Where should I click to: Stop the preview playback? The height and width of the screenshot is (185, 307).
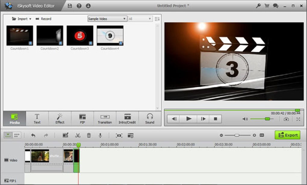216,119
